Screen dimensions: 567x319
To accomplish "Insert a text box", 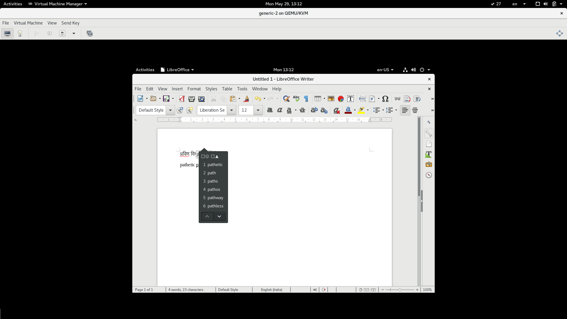I will (x=351, y=99).
